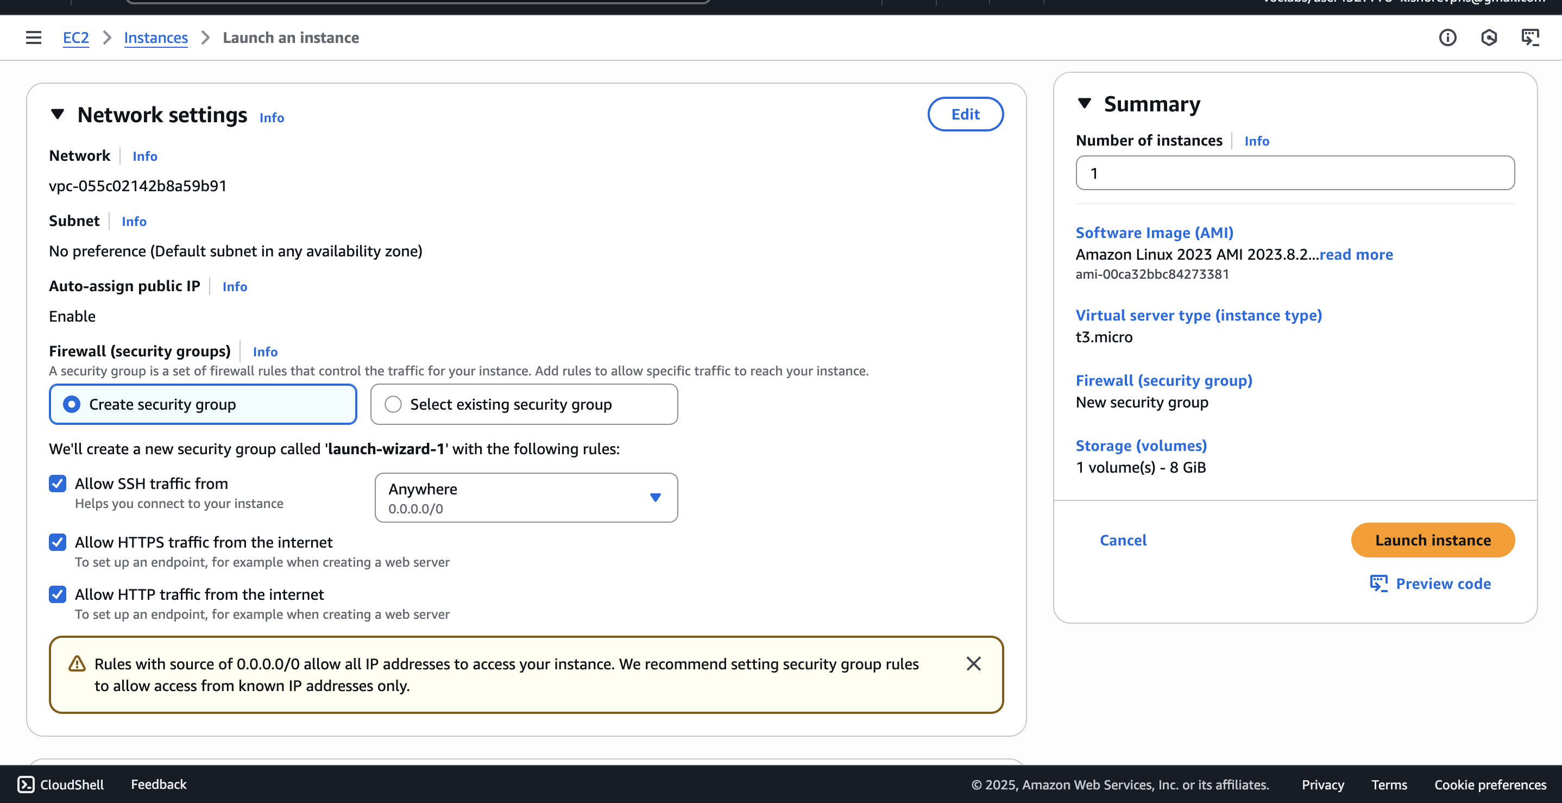Select the Create security group radio button
Image resolution: width=1562 pixels, height=803 pixels.
click(x=72, y=404)
